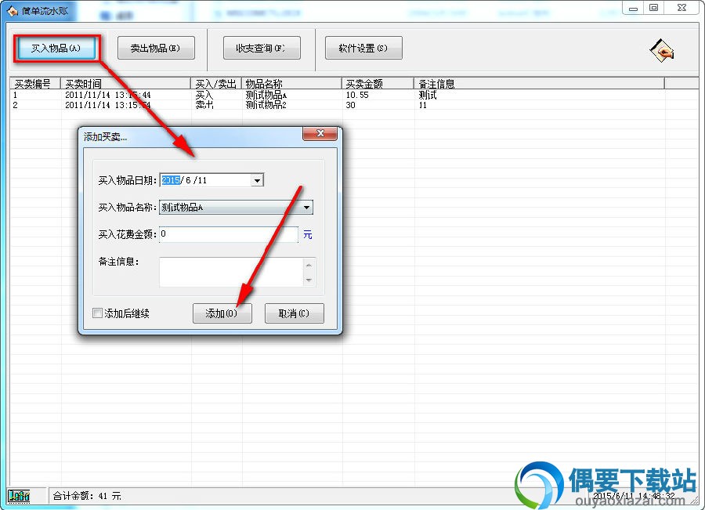
Task: Maximize the 简单流水账 window
Action: (x=654, y=8)
